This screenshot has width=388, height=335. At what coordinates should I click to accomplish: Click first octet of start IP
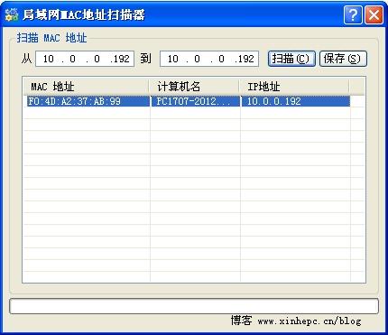(48, 59)
